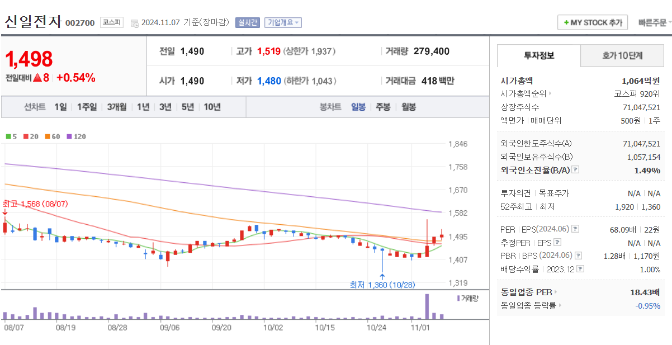This screenshot has height=345, width=672.
Task: Select the 3개월 line chart period
Action: [x=117, y=107]
